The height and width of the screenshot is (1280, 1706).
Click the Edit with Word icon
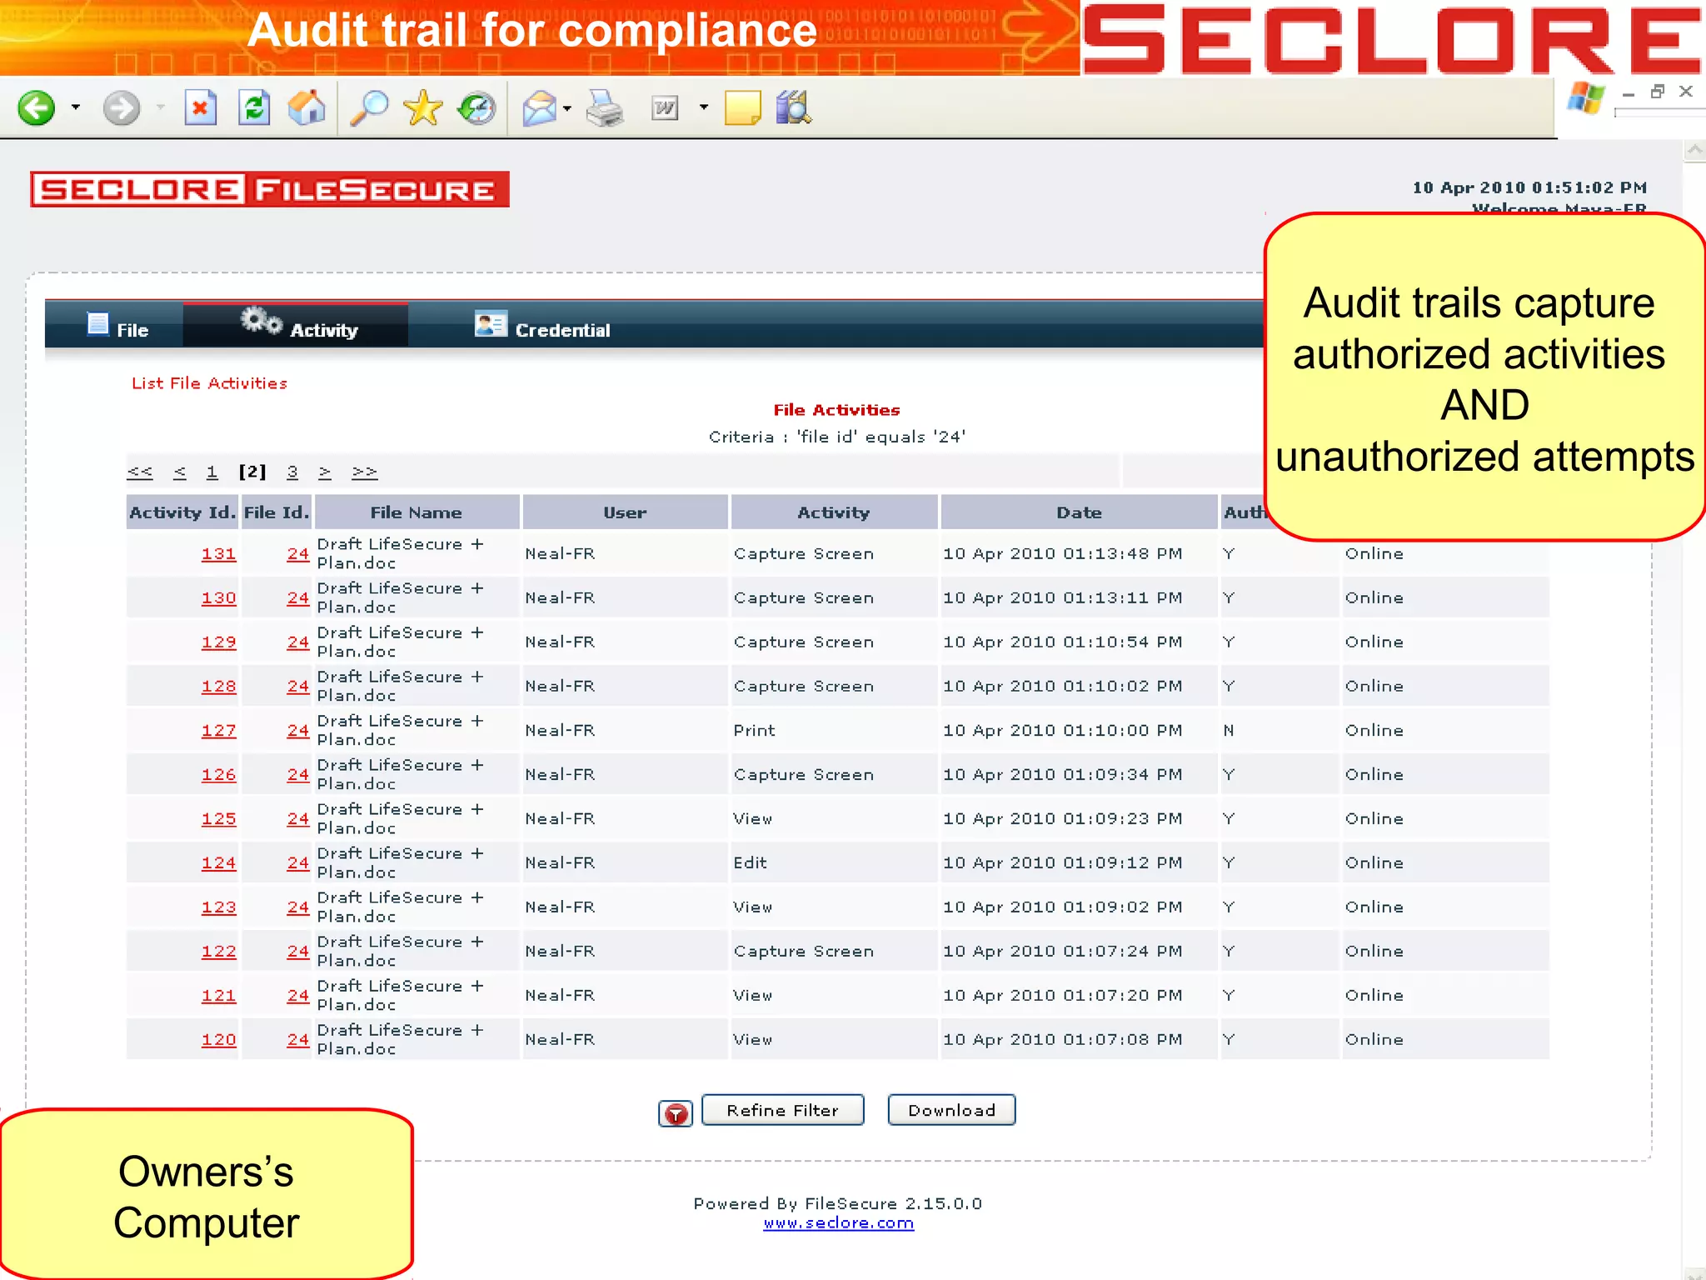(665, 108)
